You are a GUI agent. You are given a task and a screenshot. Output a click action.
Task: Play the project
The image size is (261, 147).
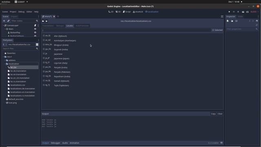[229, 12]
